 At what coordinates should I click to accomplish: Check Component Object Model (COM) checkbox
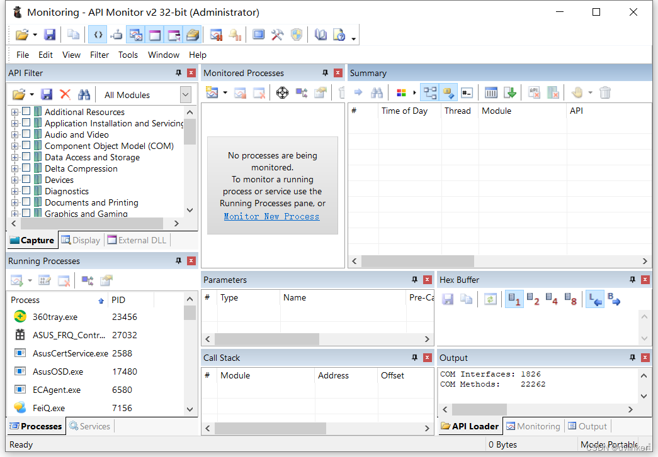(26, 145)
